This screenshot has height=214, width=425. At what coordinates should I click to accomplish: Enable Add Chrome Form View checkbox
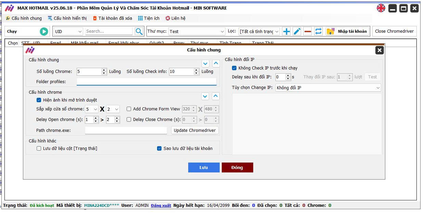point(129,109)
